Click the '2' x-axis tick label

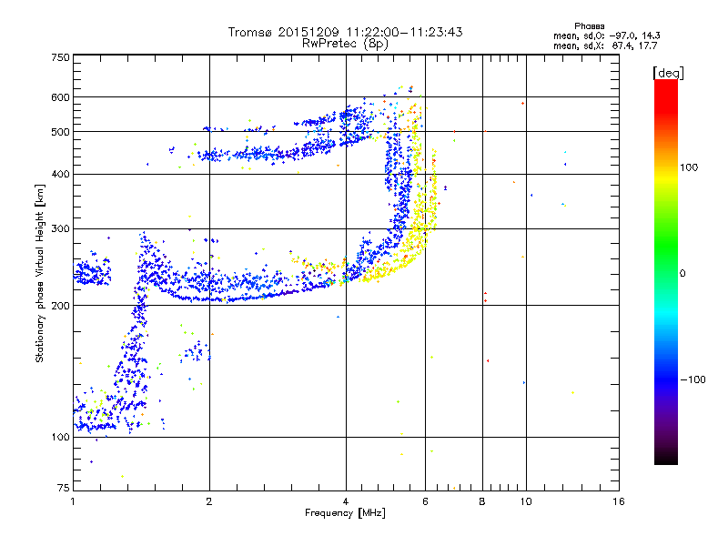click(x=209, y=501)
